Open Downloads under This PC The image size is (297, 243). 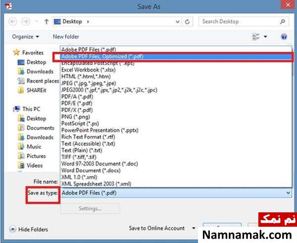click(x=40, y=137)
